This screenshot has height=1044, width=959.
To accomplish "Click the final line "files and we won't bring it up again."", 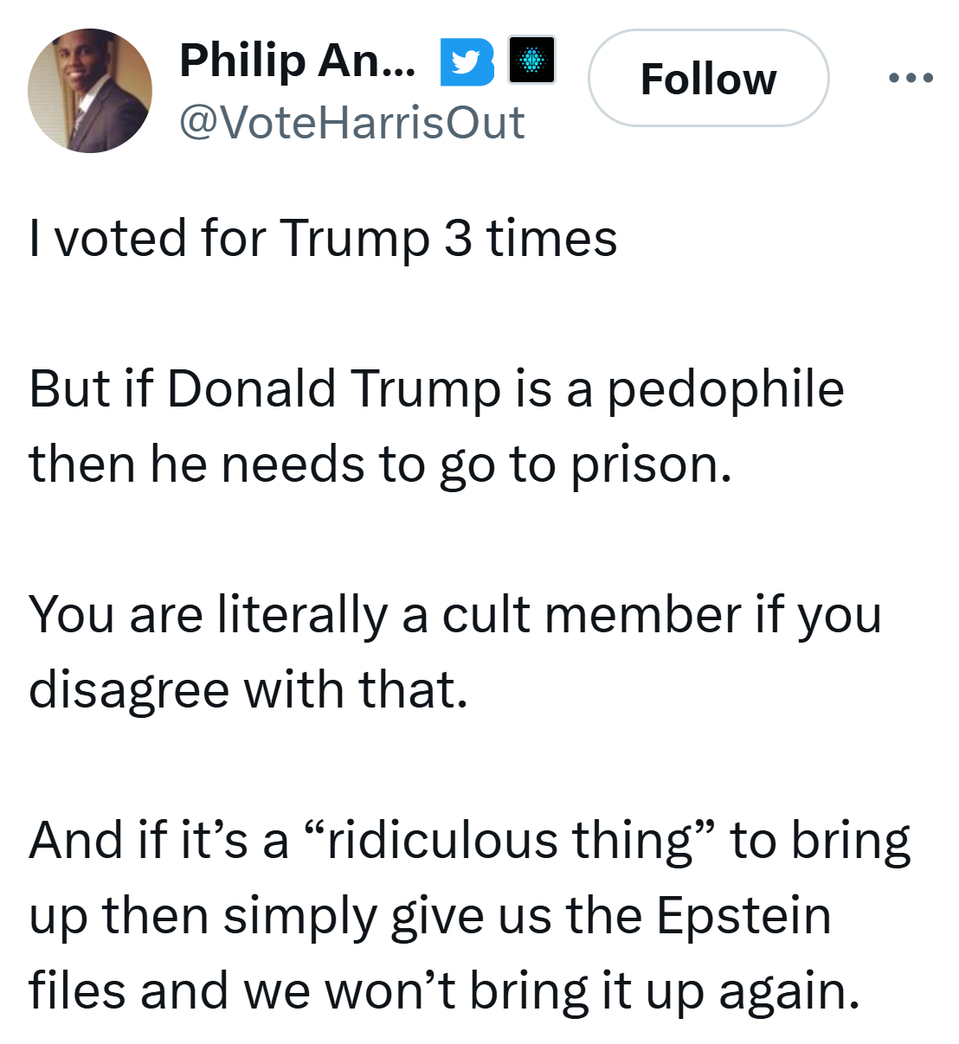I will coord(445,992).
